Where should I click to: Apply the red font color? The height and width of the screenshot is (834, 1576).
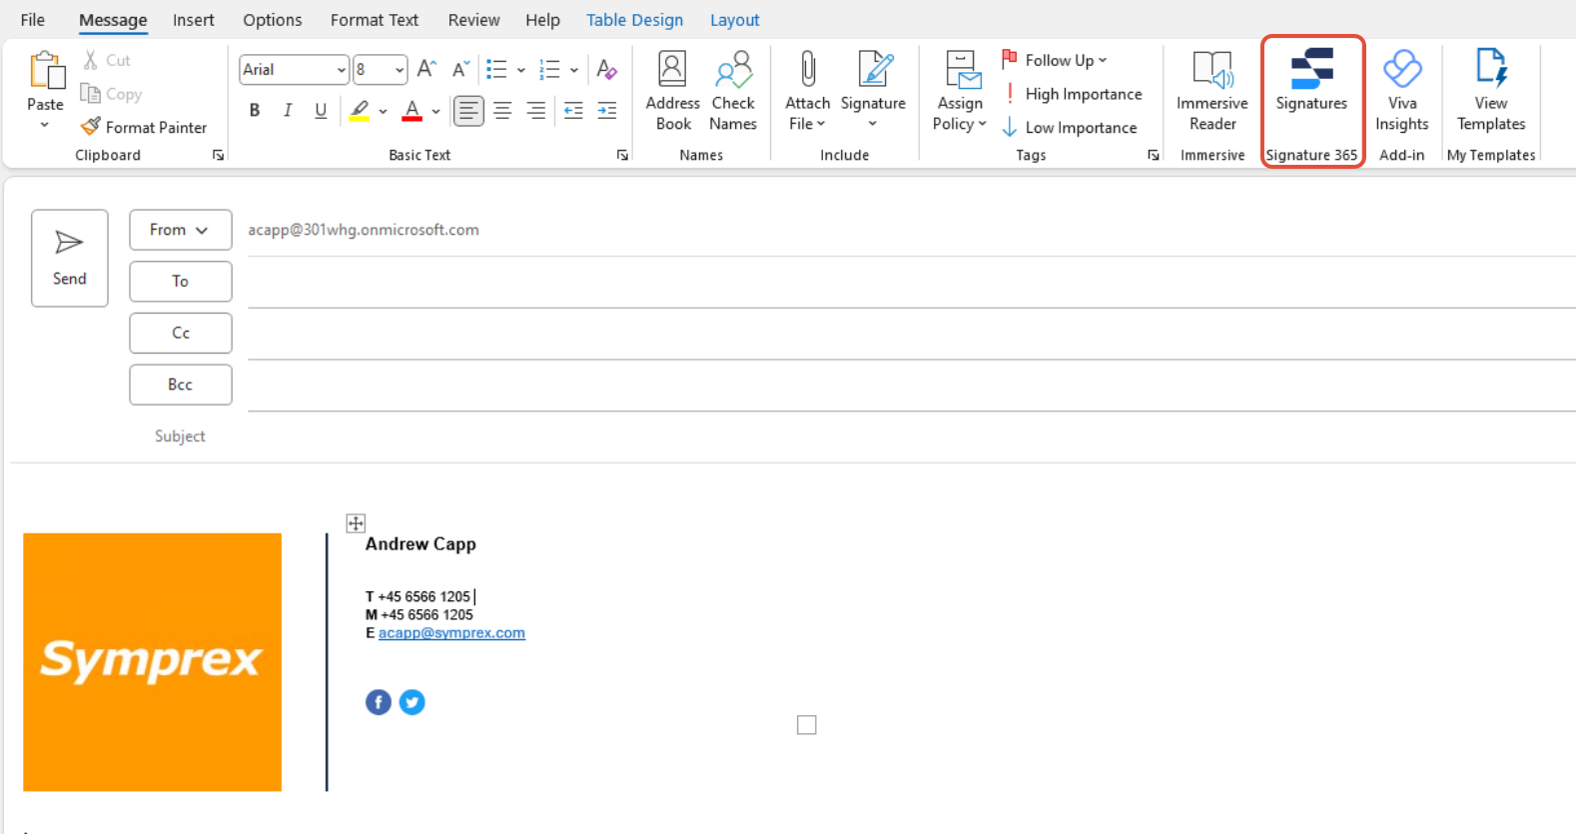click(411, 111)
